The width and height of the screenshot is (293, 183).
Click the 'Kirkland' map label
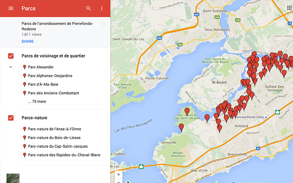point(241,126)
